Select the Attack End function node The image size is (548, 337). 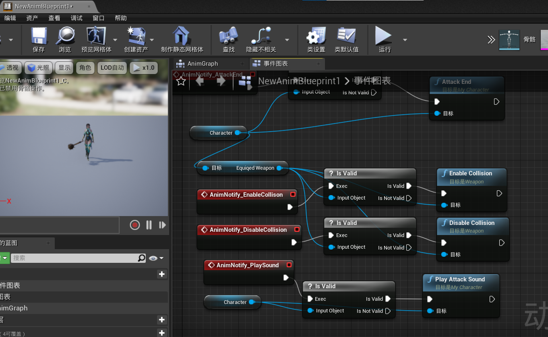(467, 98)
